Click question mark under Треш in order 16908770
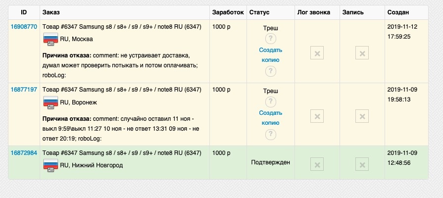 (270, 39)
